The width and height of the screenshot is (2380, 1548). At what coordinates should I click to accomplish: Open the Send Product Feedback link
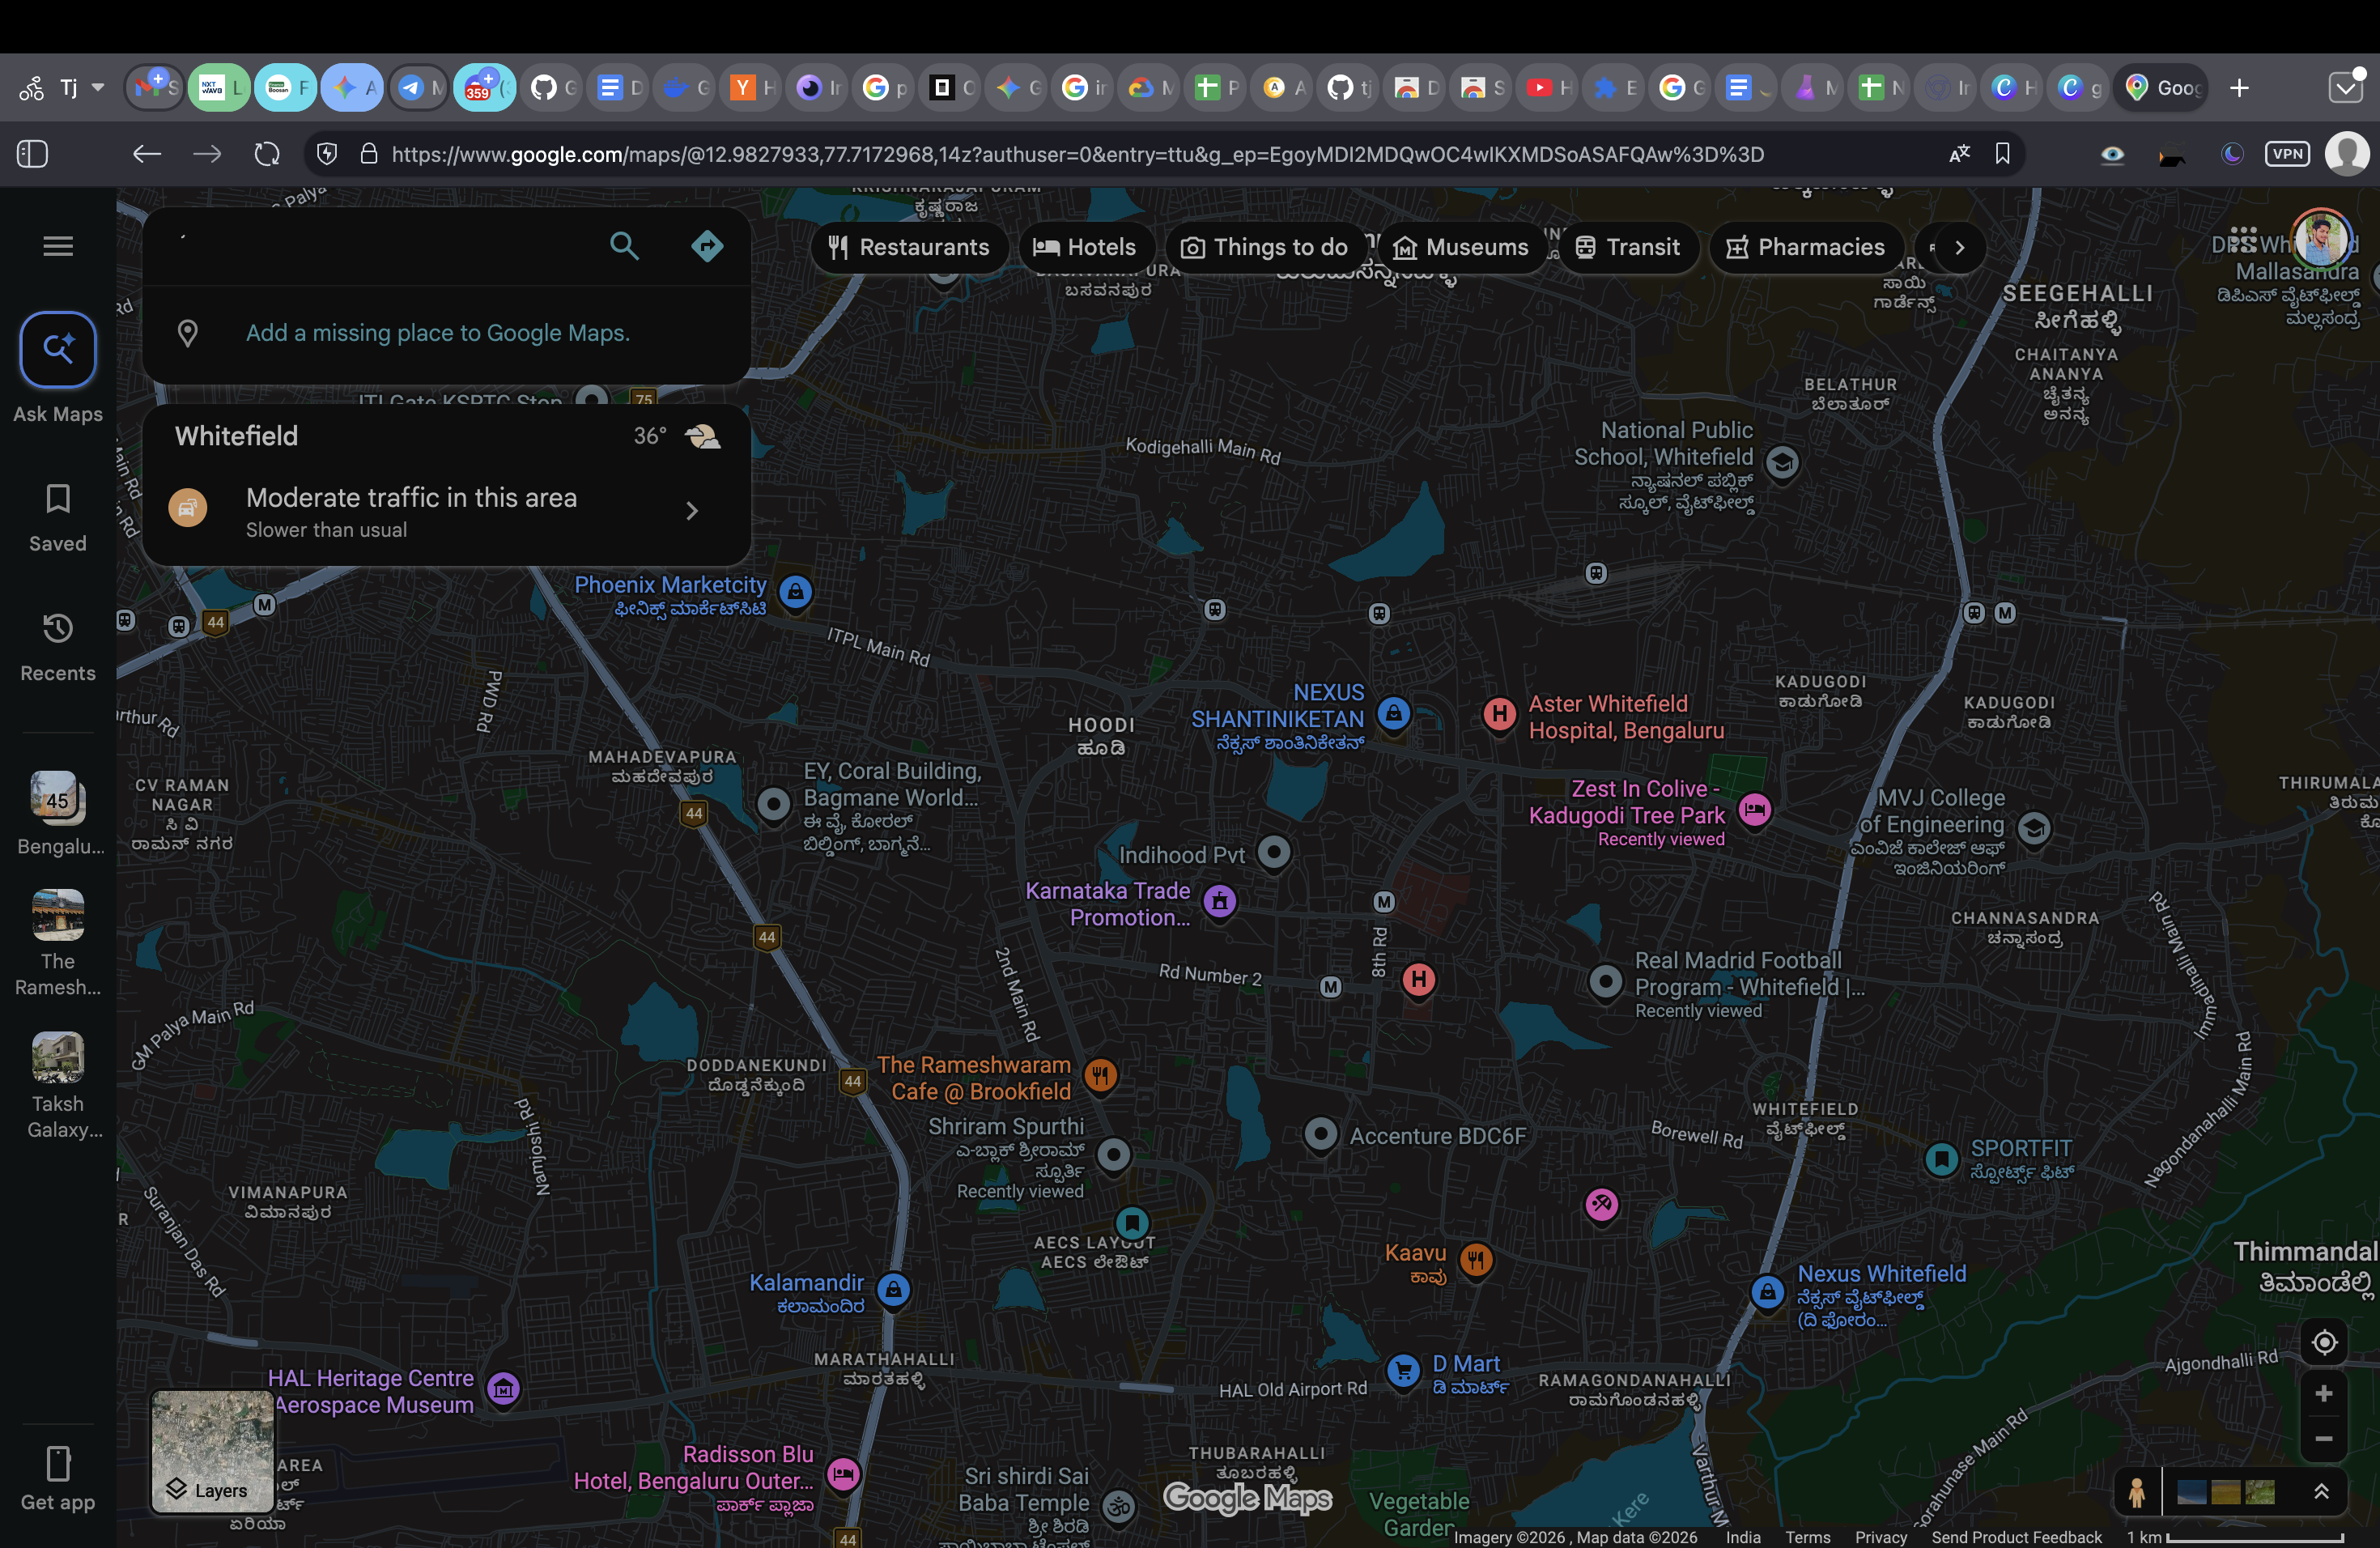point(2015,1537)
